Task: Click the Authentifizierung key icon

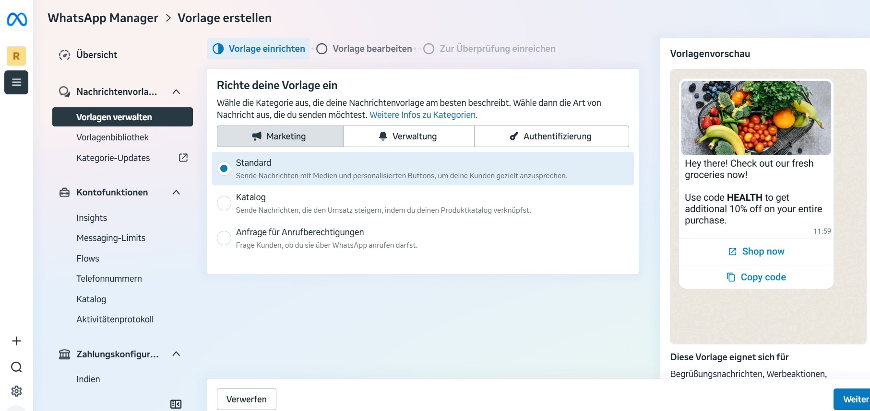Action: 514,136
